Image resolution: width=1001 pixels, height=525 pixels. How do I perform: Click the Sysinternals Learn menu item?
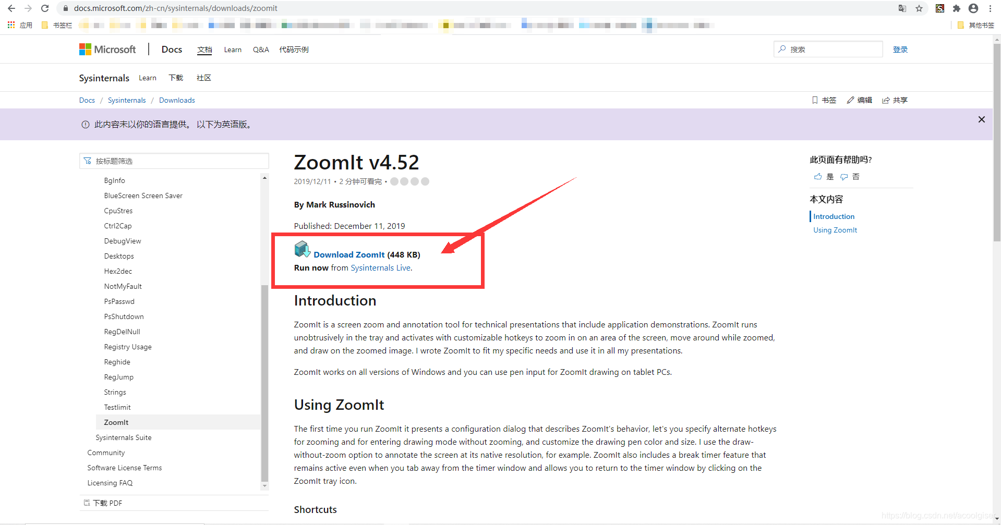point(148,78)
